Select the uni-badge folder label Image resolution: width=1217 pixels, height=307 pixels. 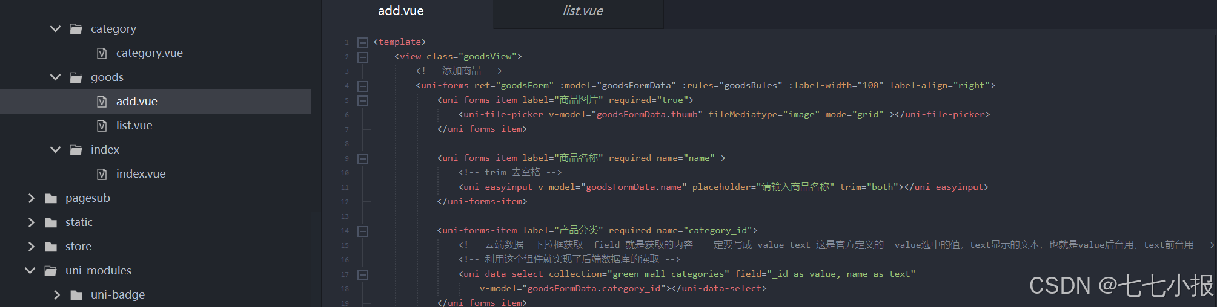118,295
